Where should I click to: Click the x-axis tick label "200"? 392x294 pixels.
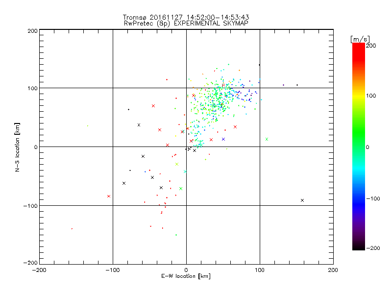click(x=333, y=270)
